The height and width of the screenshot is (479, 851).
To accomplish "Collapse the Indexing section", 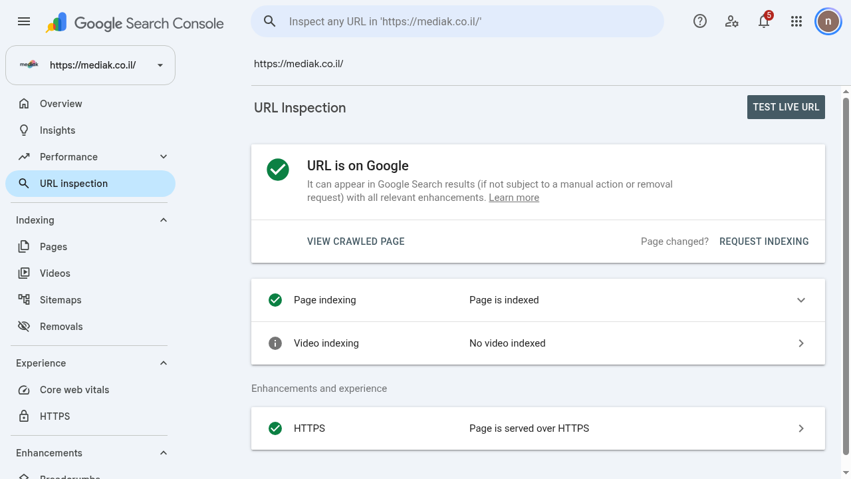I will [164, 220].
